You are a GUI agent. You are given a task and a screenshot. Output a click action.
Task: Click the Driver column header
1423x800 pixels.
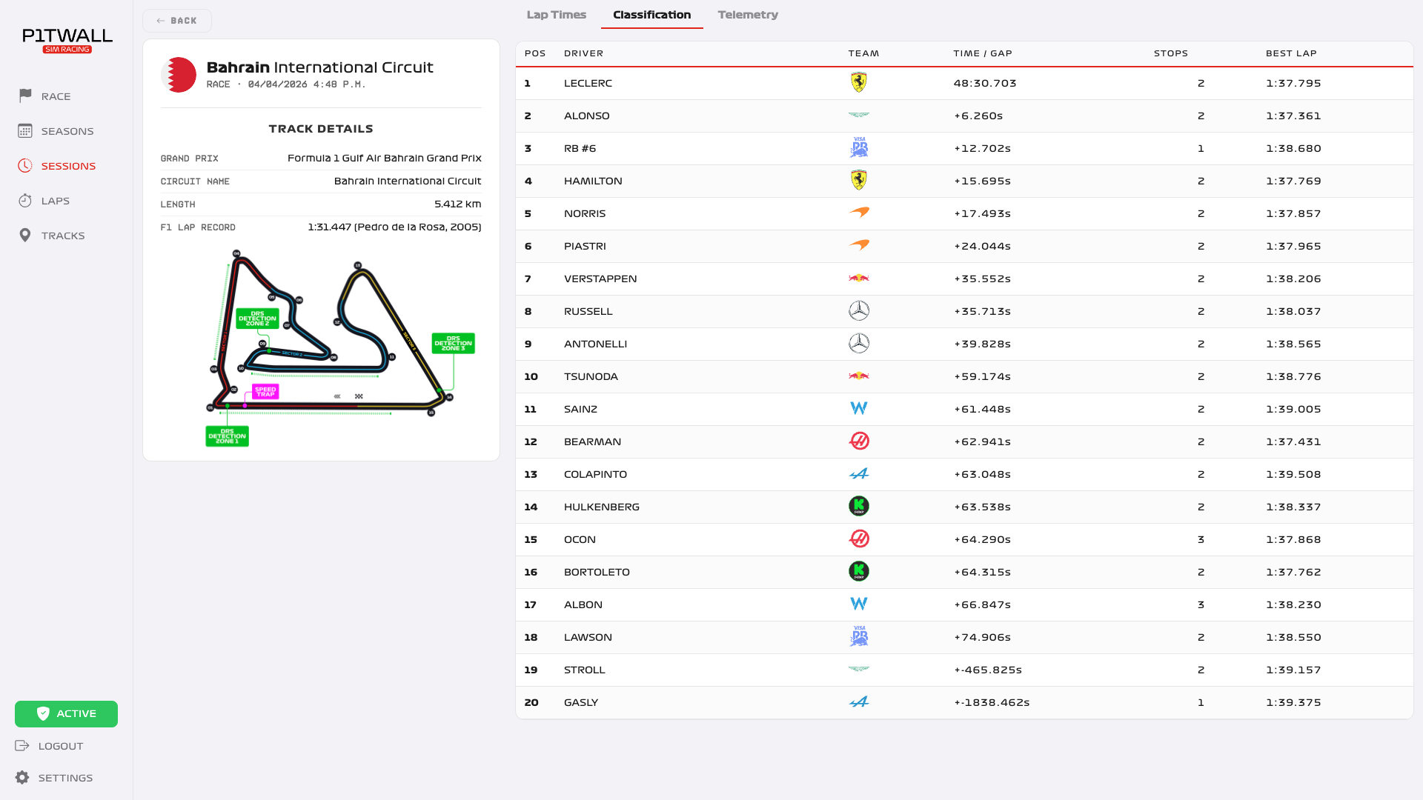[583, 53]
